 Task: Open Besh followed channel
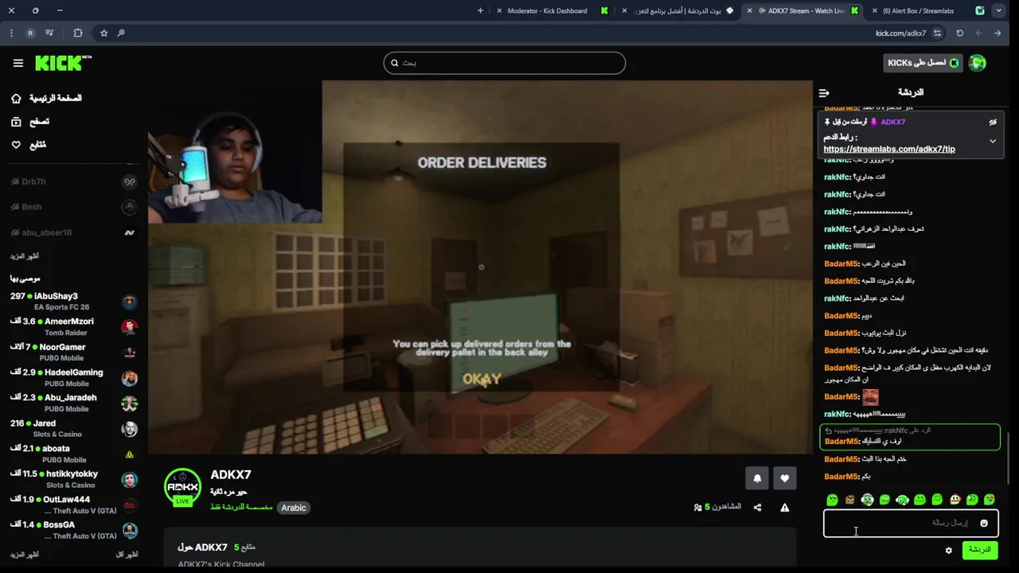pyautogui.click(x=73, y=207)
